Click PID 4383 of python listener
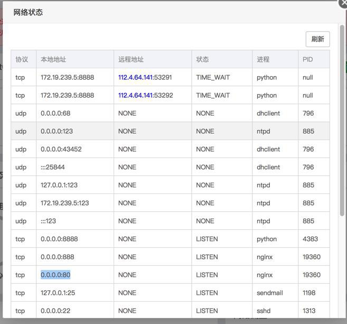 310,239
